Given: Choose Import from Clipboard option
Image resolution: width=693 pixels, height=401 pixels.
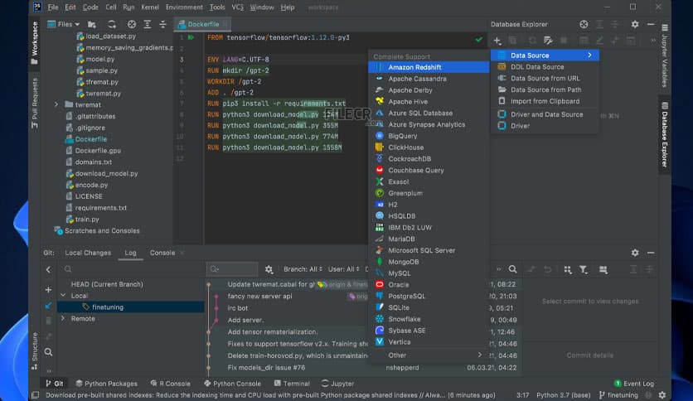Looking at the screenshot, I should [545, 101].
